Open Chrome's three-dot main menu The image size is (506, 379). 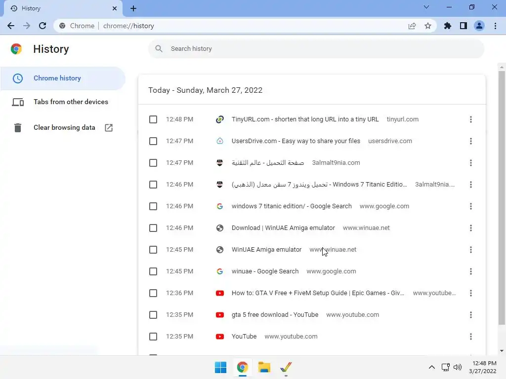(495, 26)
